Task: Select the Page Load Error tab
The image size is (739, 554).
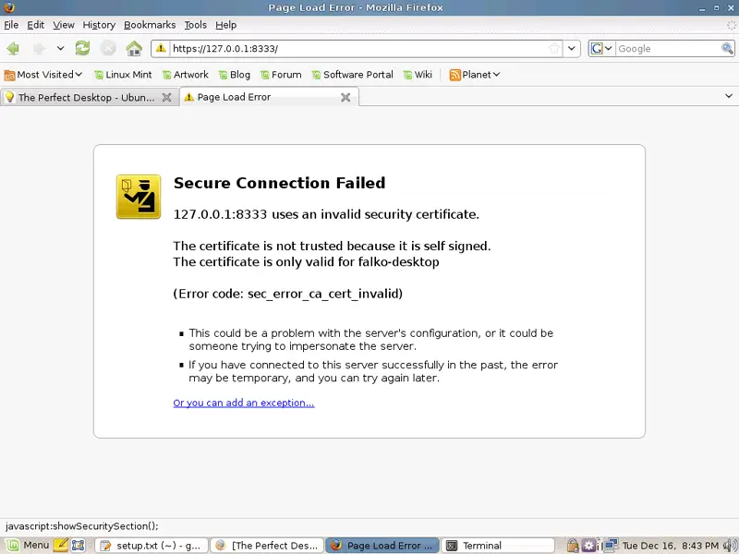Action: (269, 97)
